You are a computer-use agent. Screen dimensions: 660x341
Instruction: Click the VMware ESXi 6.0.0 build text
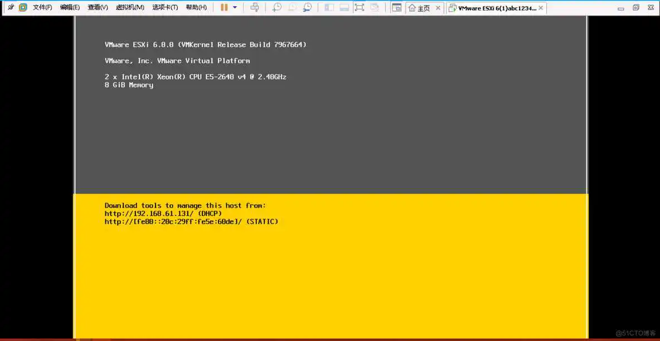tap(205, 45)
